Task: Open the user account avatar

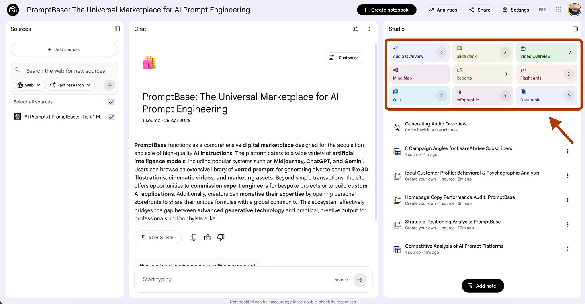Action: 574,10
